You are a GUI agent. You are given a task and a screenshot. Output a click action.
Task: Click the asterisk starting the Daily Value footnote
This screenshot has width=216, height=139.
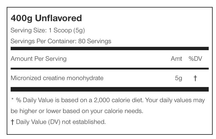(x=12, y=100)
